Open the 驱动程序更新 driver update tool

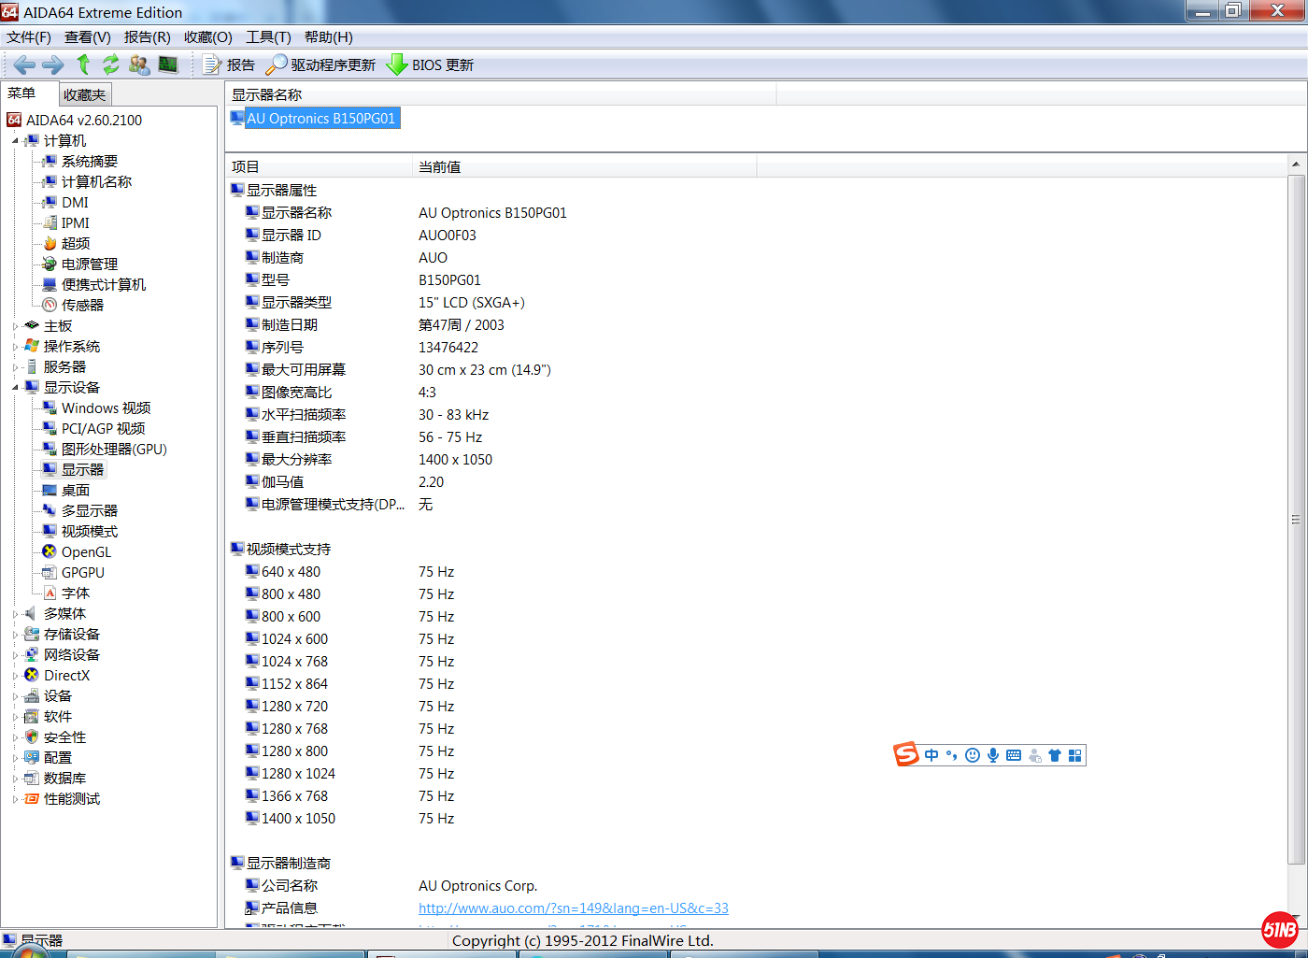pos(320,64)
